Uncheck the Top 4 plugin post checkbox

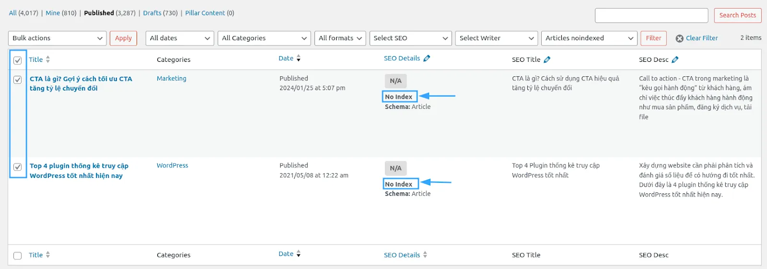(18, 167)
